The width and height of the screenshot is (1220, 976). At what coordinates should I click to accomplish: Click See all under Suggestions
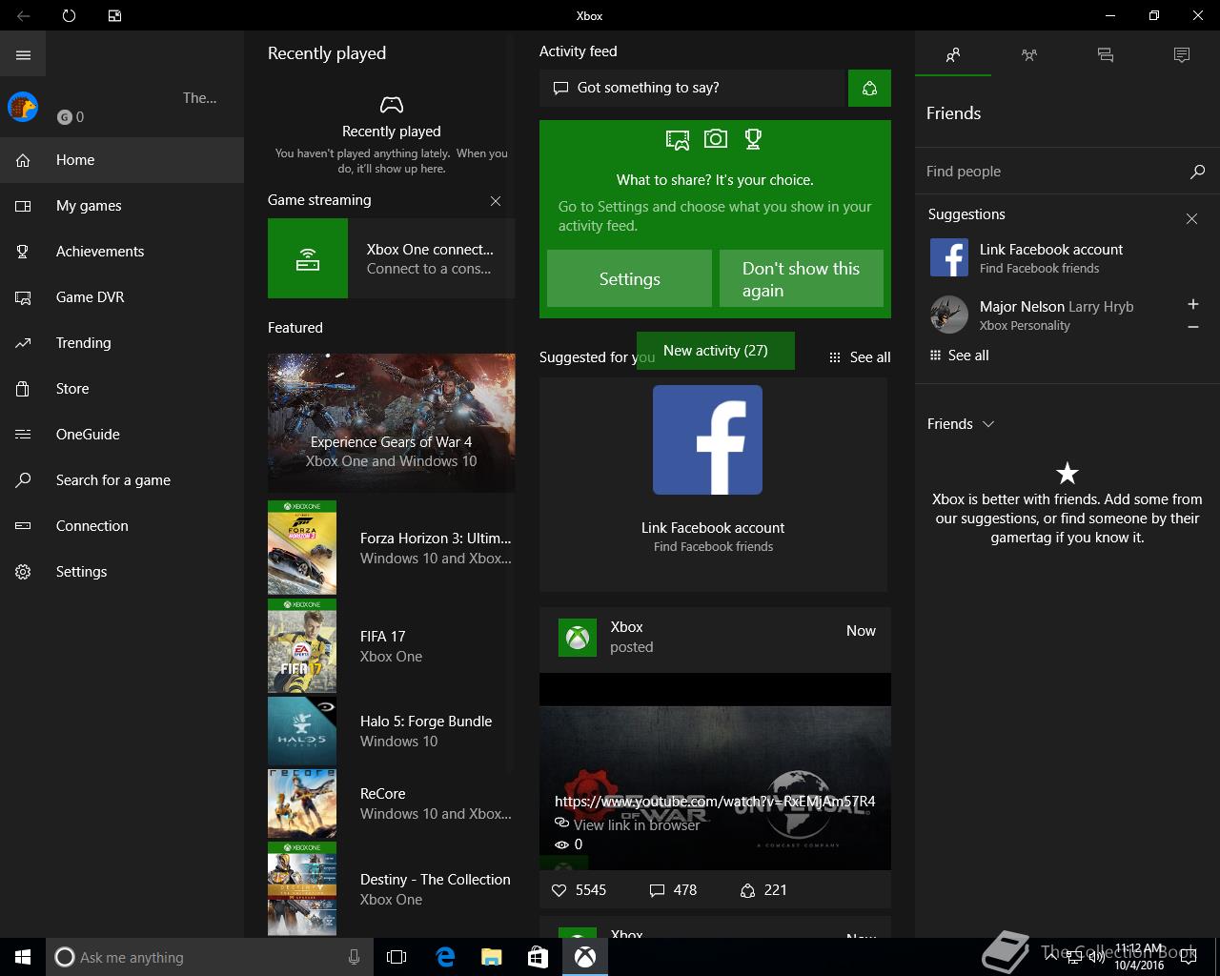point(960,356)
